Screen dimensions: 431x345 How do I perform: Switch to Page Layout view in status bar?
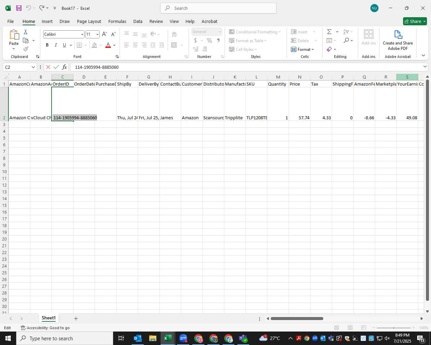point(350,328)
